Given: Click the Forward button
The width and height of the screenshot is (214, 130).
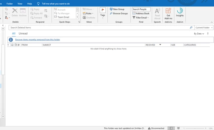Looking at the screenshot, I should pos(36,17).
